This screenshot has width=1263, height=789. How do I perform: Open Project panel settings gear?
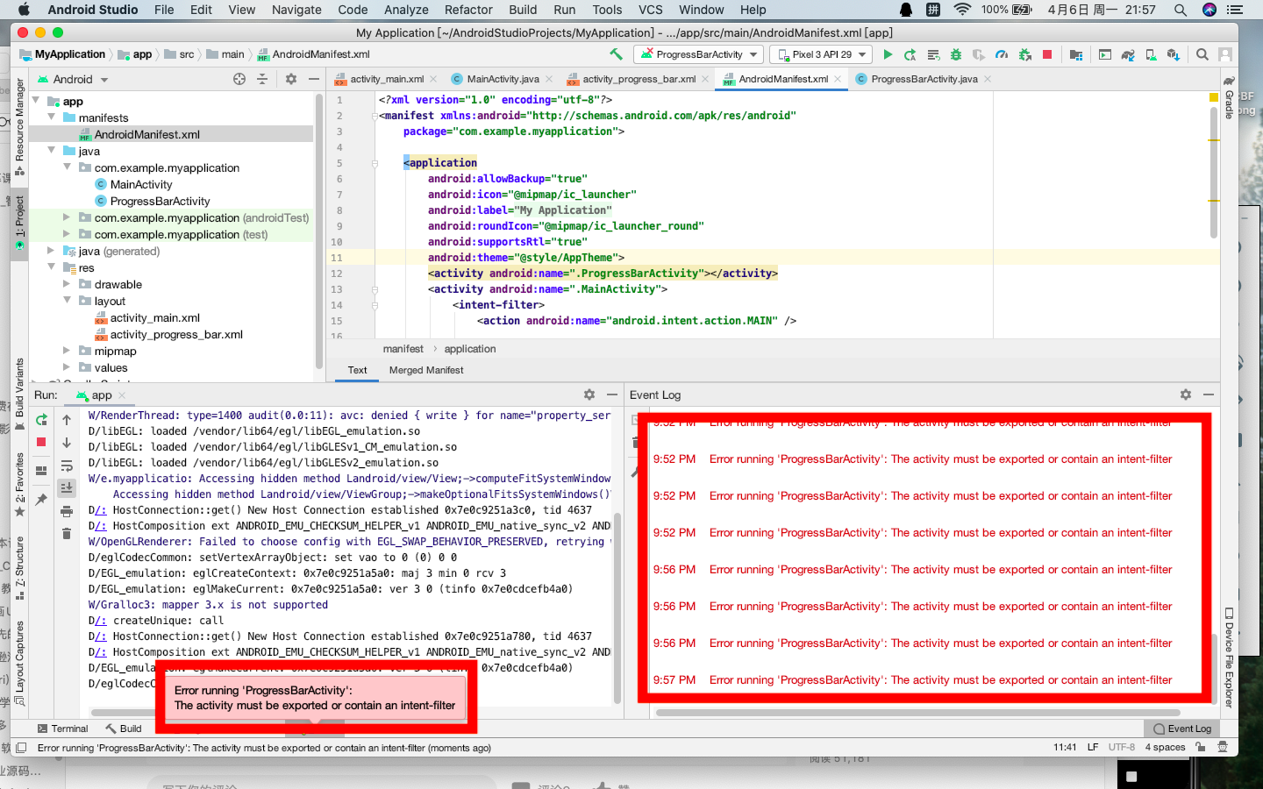click(291, 79)
